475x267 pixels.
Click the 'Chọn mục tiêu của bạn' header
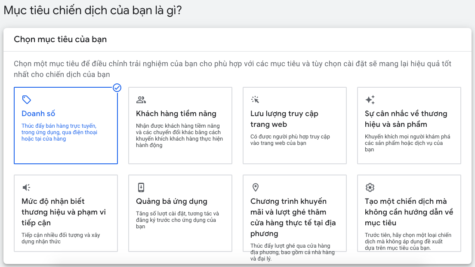(x=60, y=40)
